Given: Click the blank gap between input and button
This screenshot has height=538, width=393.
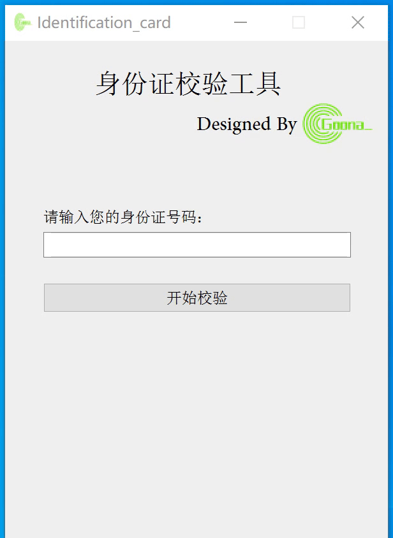Looking at the screenshot, I should 197,270.
